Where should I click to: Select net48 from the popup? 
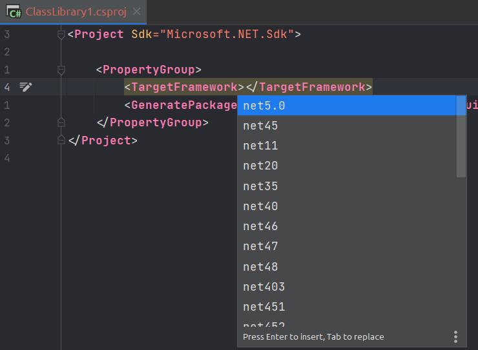(260, 267)
